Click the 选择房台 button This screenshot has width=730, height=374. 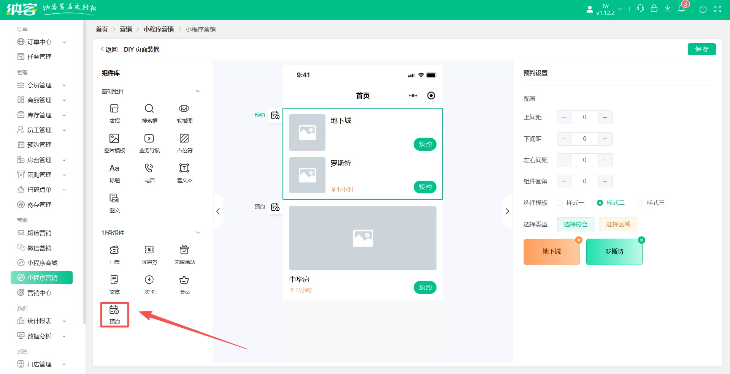[x=575, y=224]
